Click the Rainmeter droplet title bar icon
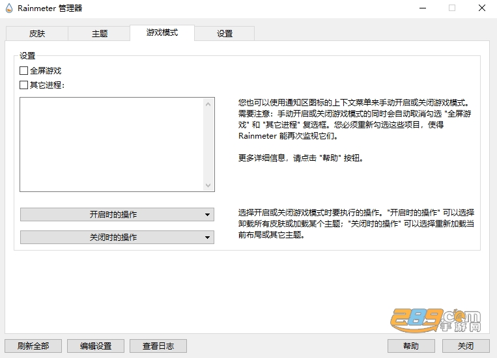This screenshot has height=358, width=497. (x=9, y=8)
